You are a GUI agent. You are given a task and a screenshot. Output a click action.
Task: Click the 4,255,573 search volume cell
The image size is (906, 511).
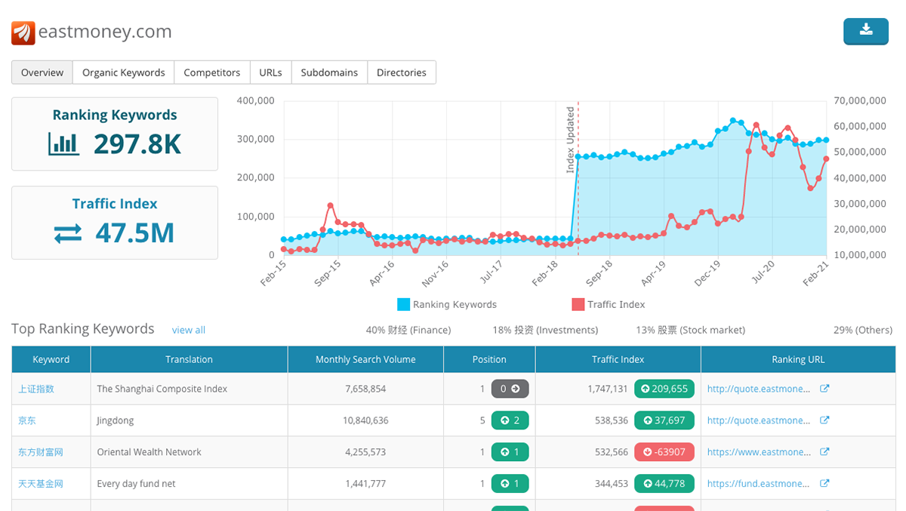point(365,452)
